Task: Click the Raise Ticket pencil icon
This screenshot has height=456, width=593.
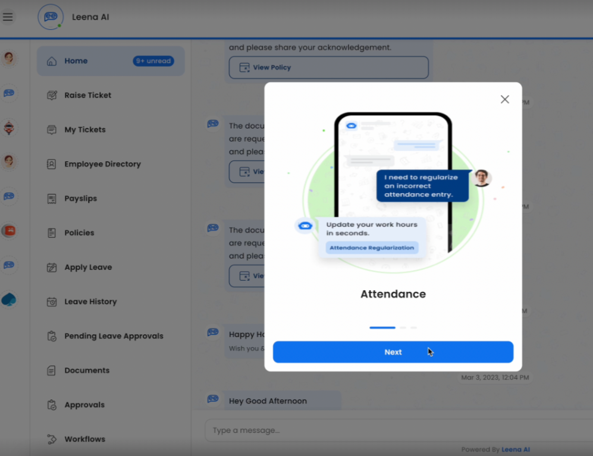Action: coord(52,95)
